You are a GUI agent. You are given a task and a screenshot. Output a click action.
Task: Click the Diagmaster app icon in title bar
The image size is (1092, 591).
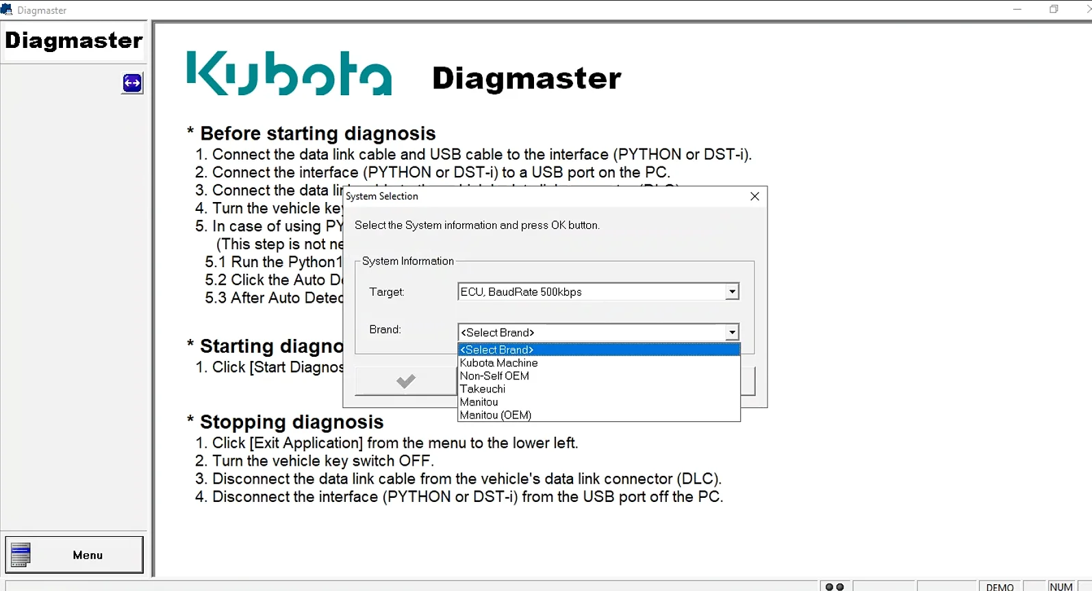tap(7, 10)
